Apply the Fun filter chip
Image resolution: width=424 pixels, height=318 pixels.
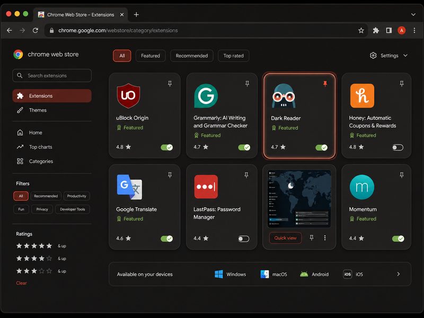[x=21, y=209]
